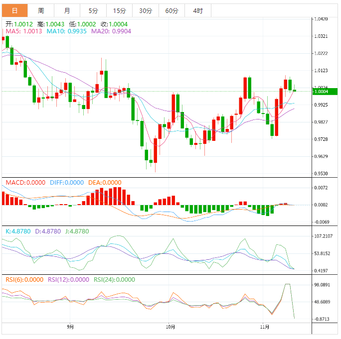This screenshot has width=341, height=339.
Task: Click the RSI(12):0.0000 label
Action: click(x=68, y=280)
